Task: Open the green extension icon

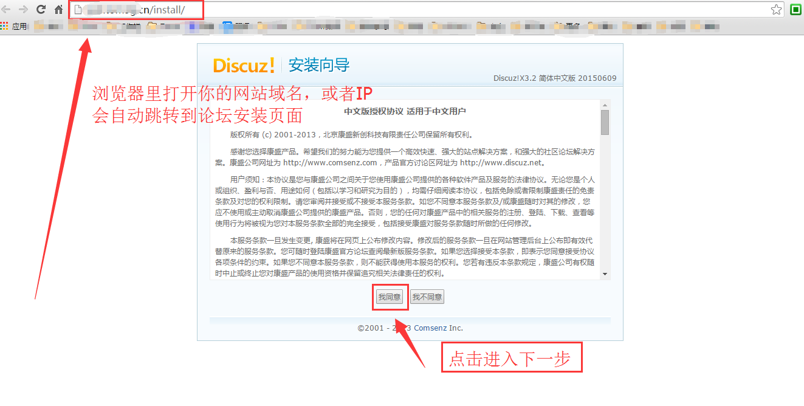Action: click(795, 9)
